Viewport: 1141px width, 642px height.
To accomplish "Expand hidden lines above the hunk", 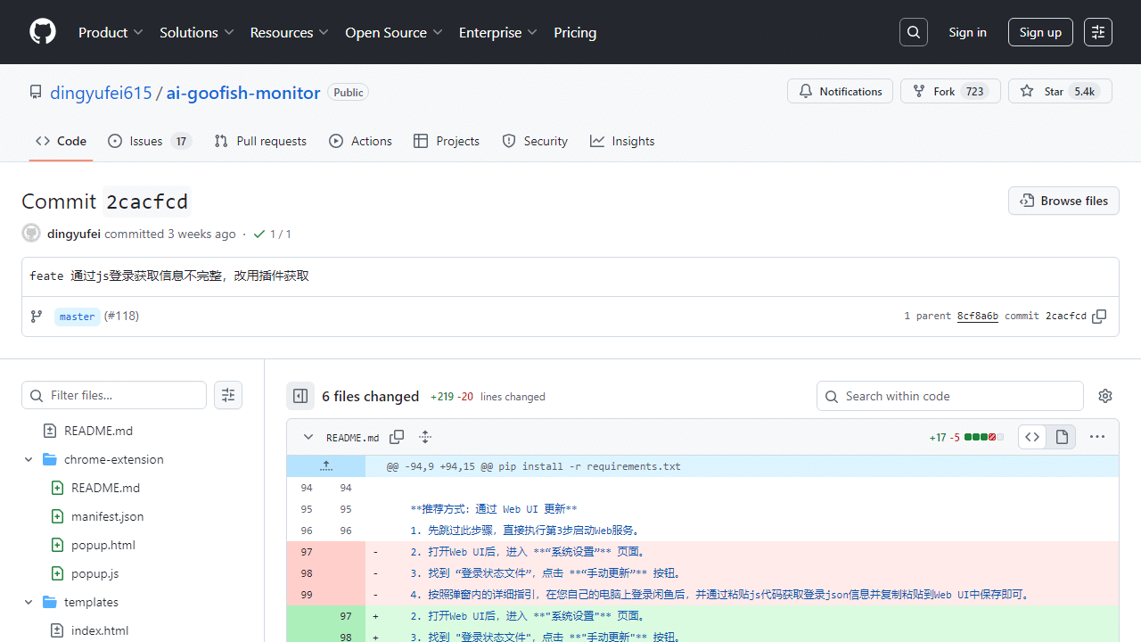I will [x=326, y=465].
